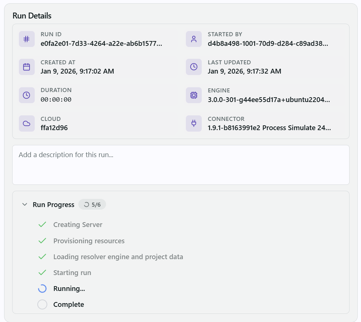Click the Run Progress header label
The width and height of the screenshot is (361, 322).
pos(53,204)
